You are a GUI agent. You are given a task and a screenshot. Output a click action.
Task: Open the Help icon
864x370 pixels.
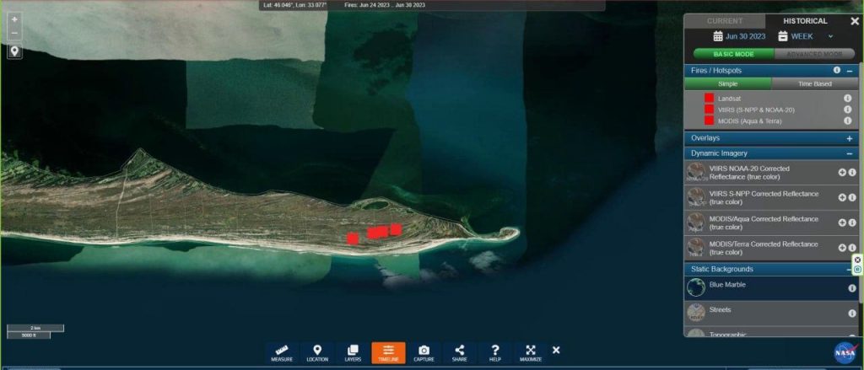495,352
